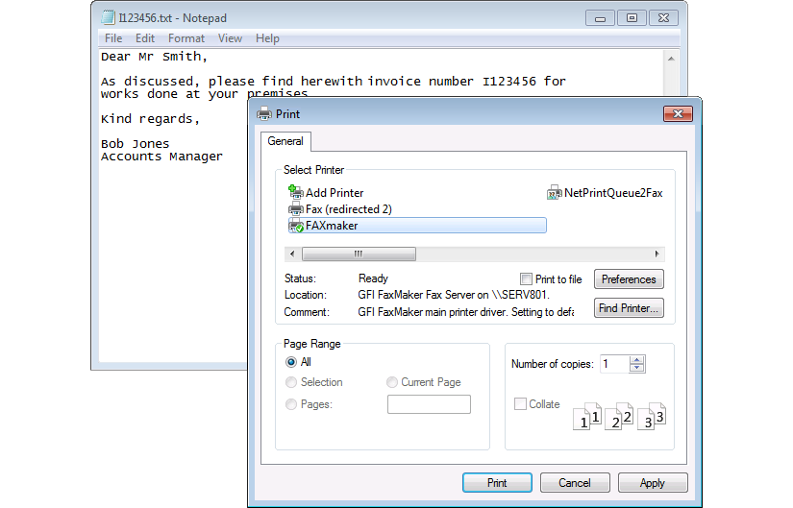Click the "Dear Mr Smith," line in Notepad
Screen dimensions: 793x508
(x=154, y=57)
